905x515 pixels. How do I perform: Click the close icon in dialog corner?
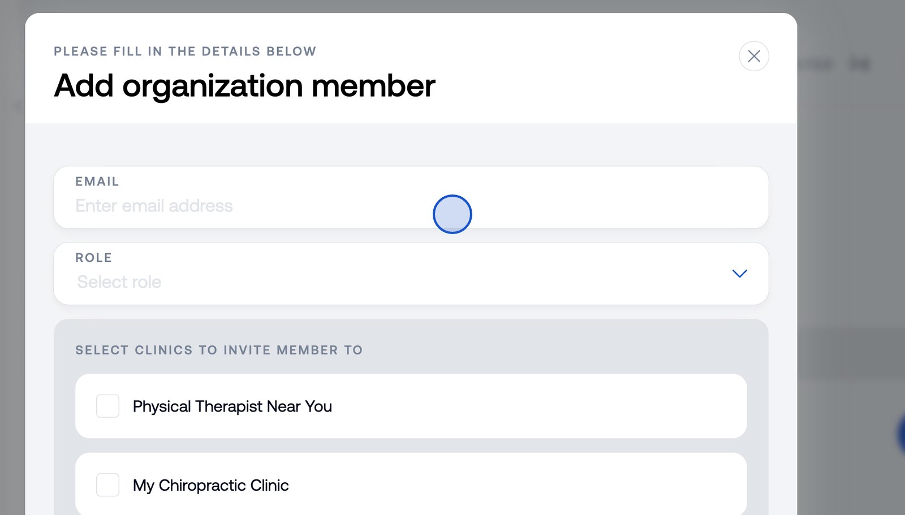[x=753, y=56]
